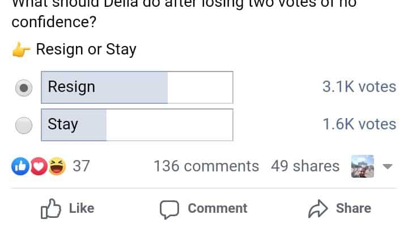408x227 pixels.
Task: Click the Comment speech bubble icon
Action: tap(169, 209)
